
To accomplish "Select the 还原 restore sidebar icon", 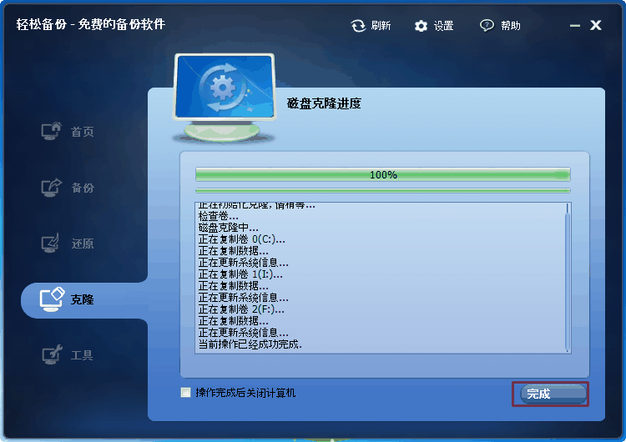I will pyautogui.click(x=52, y=244).
